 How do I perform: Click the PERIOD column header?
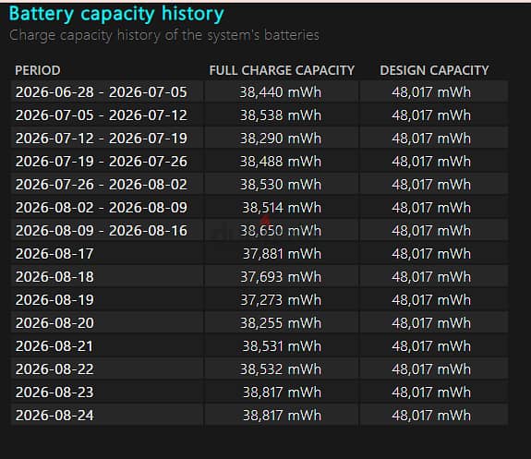click(38, 70)
